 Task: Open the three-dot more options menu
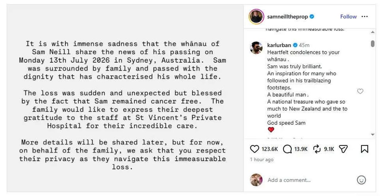pyautogui.click(x=365, y=17)
